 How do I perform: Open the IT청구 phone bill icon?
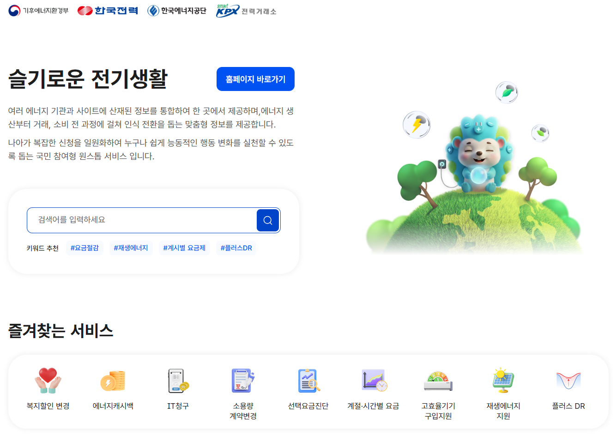[178, 381]
